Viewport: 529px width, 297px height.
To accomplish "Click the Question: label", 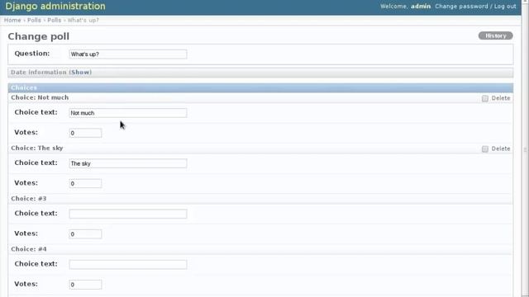I will (x=31, y=54).
